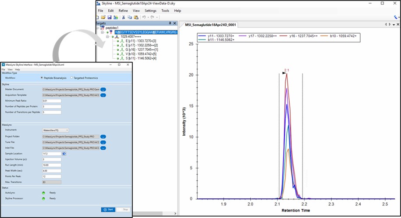Click the Number of Peptides per Protein field
Screen dimensions: 401x218
coord(52,106)
